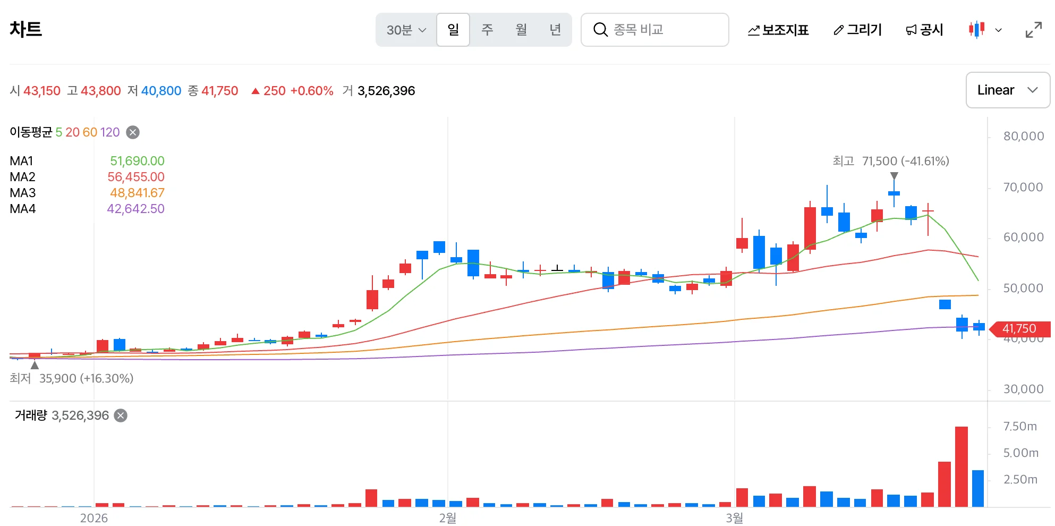Remove the 이동평균 moving average indicator

click(x=133, y=132)
